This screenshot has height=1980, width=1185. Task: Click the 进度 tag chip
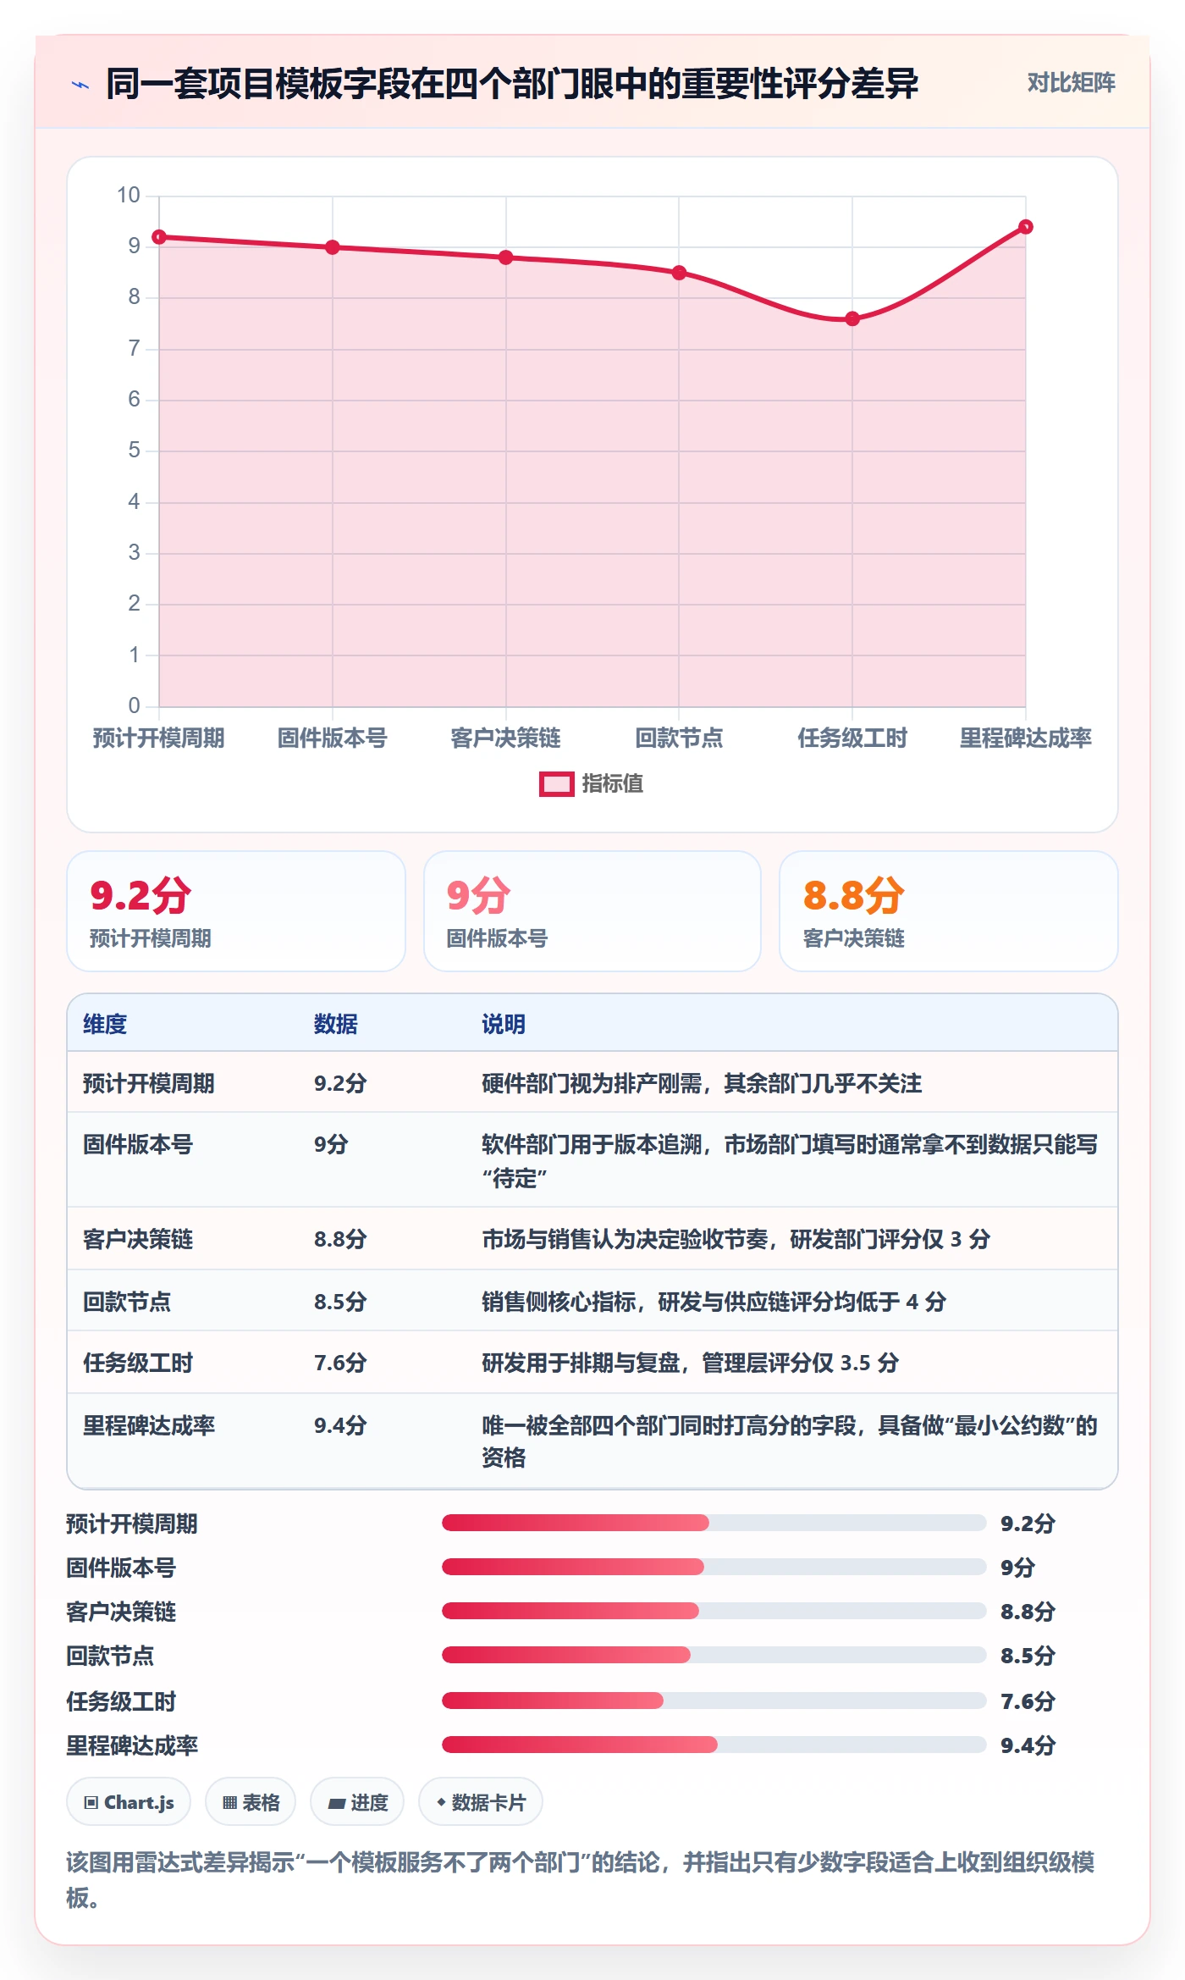coord(357,1802)
